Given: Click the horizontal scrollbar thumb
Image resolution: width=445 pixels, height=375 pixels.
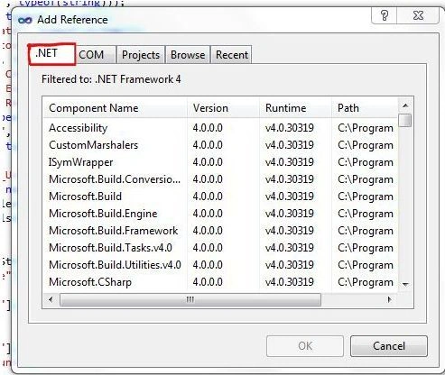Looking at the screenshot, I should pos(190,299).
